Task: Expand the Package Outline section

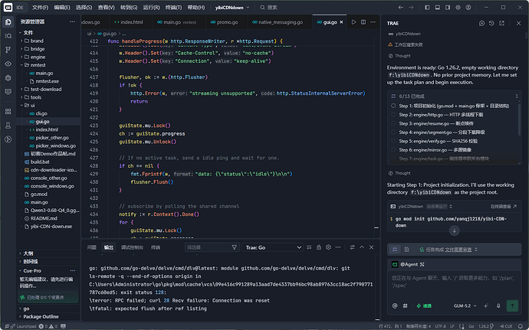Action: click(x=49, y=316)
